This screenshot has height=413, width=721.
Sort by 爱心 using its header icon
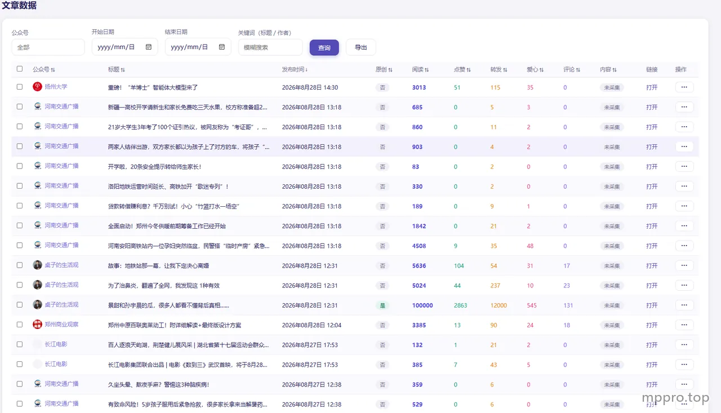pyautogui.click(x=542, y=70)
